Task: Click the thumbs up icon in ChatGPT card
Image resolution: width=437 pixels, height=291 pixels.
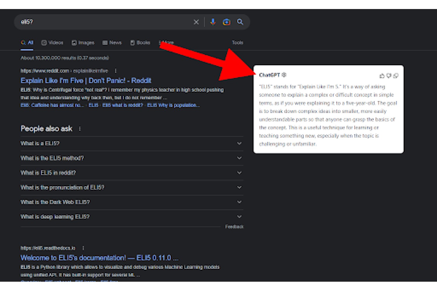Action: [382, 76]
